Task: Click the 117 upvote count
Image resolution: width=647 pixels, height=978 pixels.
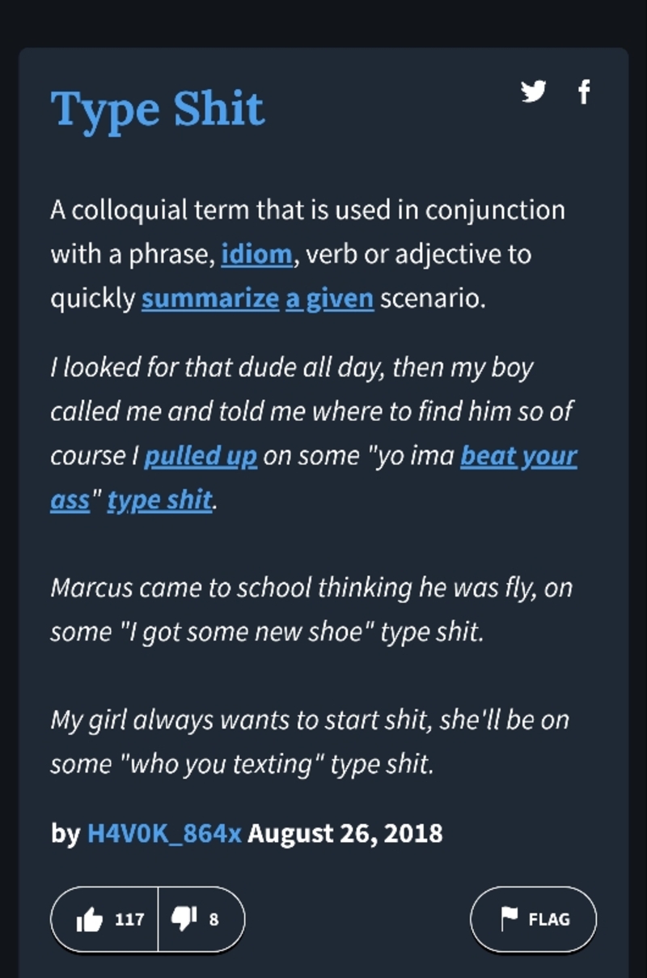Action: click(129, 920)
